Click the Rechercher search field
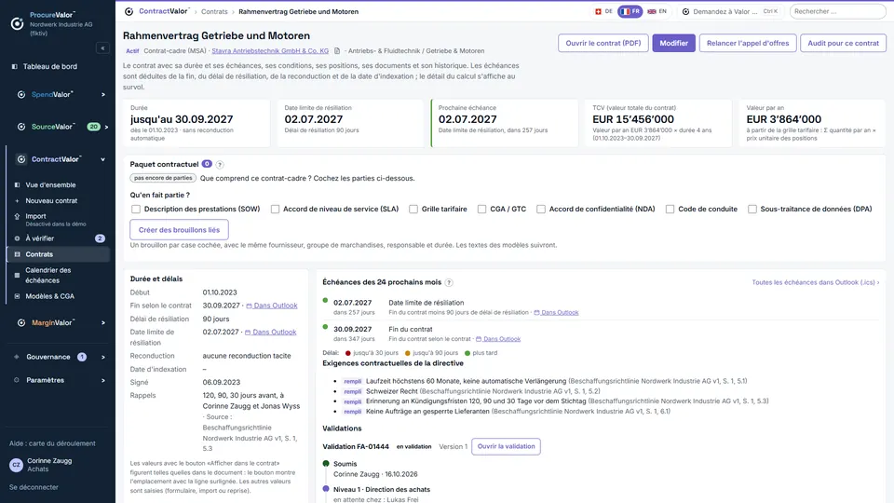Viewport: 894px width, 503px height. coord(837,11)
